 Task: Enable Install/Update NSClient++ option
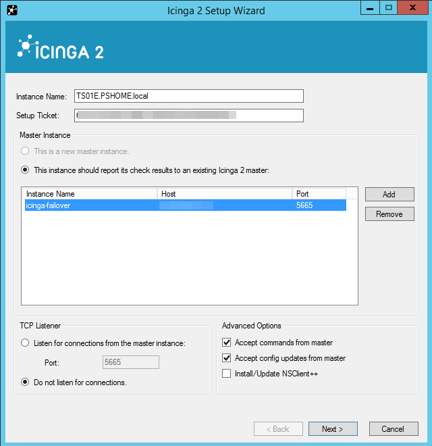point(227,374)
